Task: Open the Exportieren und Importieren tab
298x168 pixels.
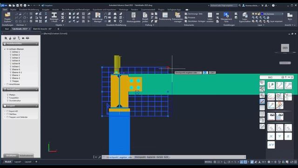Action: coord(104,9)
